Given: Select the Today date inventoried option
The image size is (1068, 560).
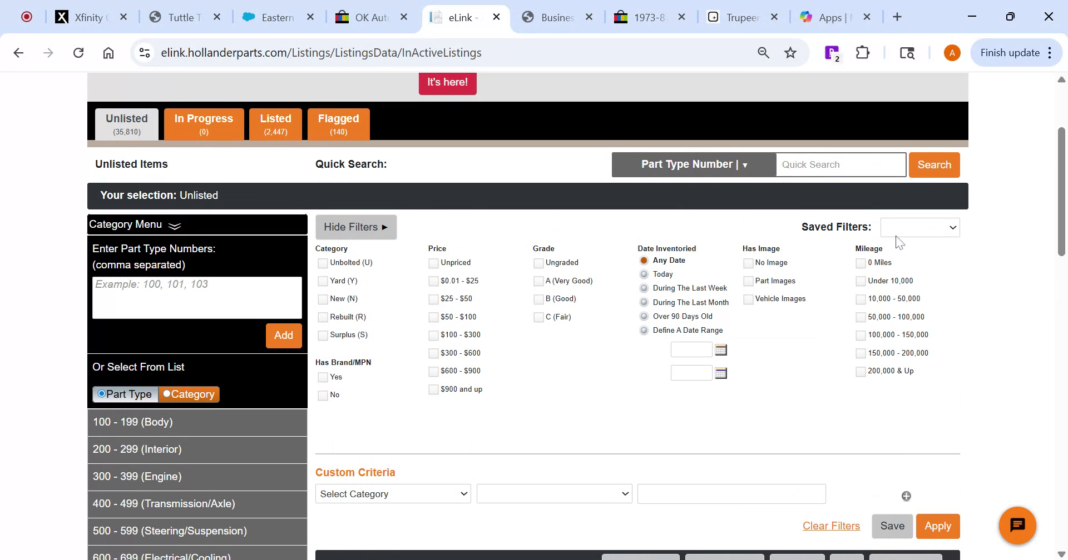Looking at the screenshot, I should 644,274.
